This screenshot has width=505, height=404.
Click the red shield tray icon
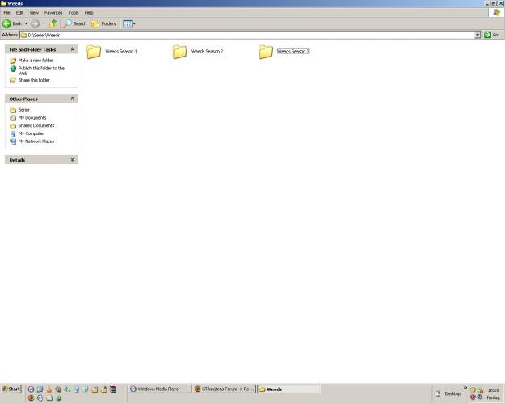pos(473,398)
